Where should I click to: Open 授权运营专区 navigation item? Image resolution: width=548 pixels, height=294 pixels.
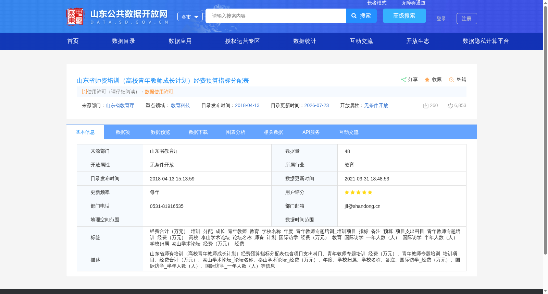point(242,41)
